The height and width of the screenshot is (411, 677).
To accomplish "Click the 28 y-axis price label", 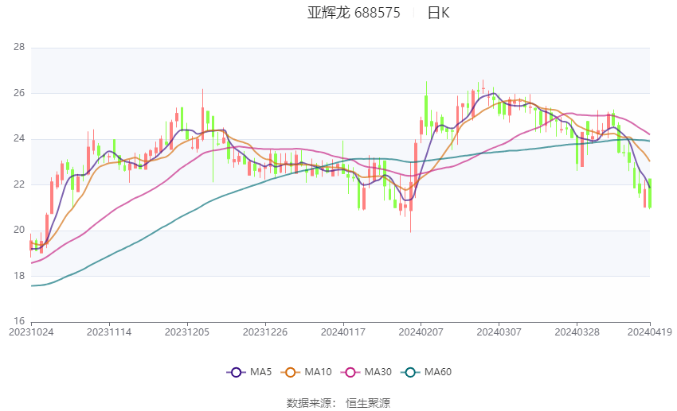I will point(19,47).
